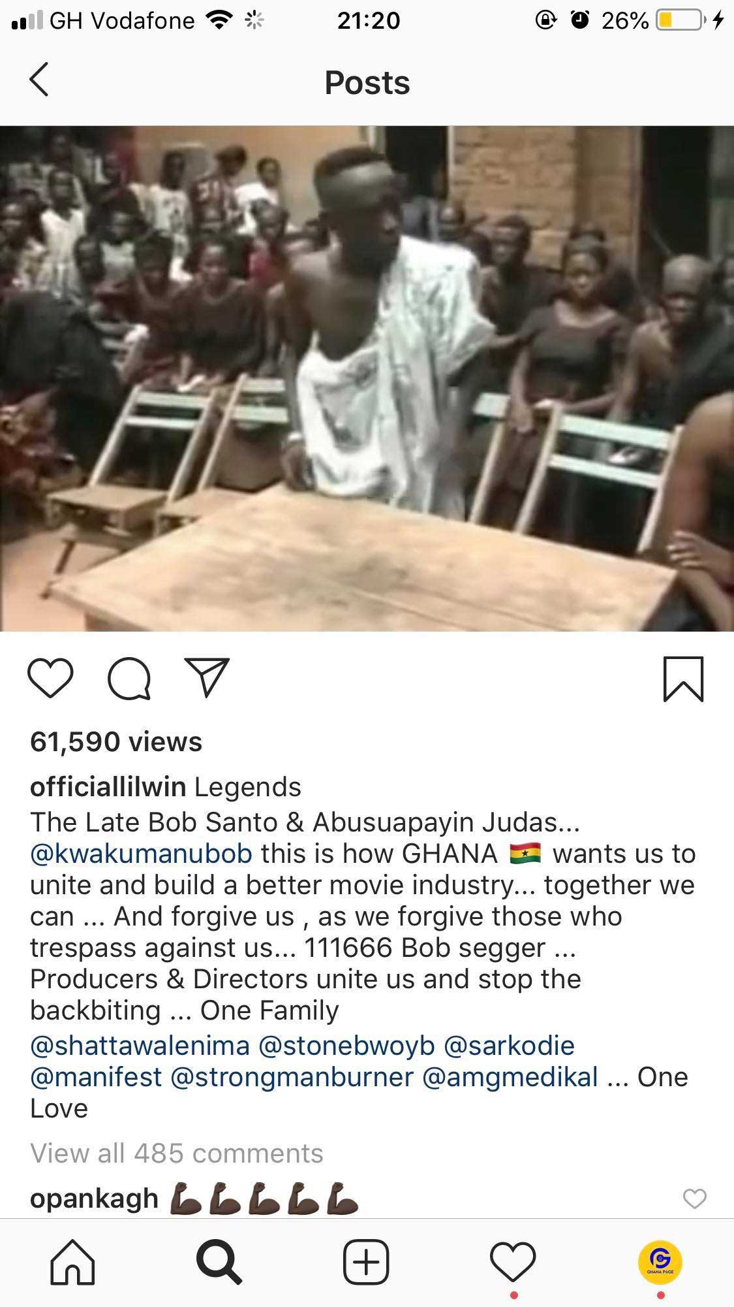The height and width of the screenshot is (1307, 734).
Task: Tap the battery indicator in the status bar
Action: pos(680,21)
